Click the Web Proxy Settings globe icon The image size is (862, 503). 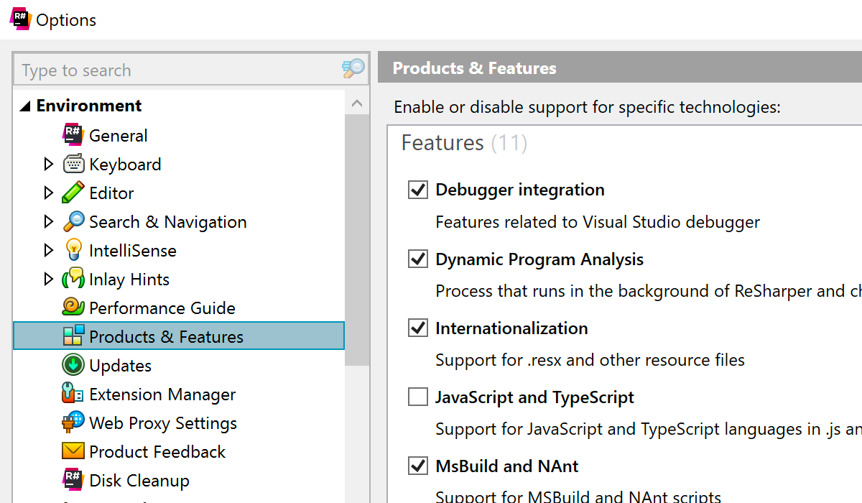coord(73,423)
